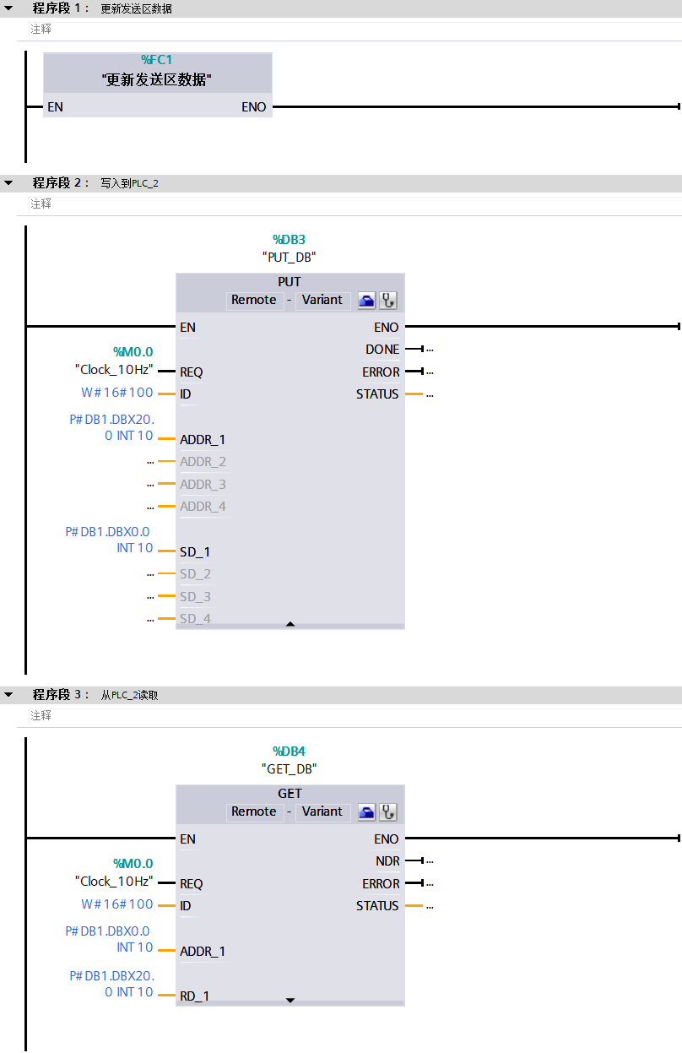The height and width of the screenshot is (1053, 682).
Task: Select PUT ADDR_1 pointer P#DB1.DBX20.0 operand
Action: point(111,427)
